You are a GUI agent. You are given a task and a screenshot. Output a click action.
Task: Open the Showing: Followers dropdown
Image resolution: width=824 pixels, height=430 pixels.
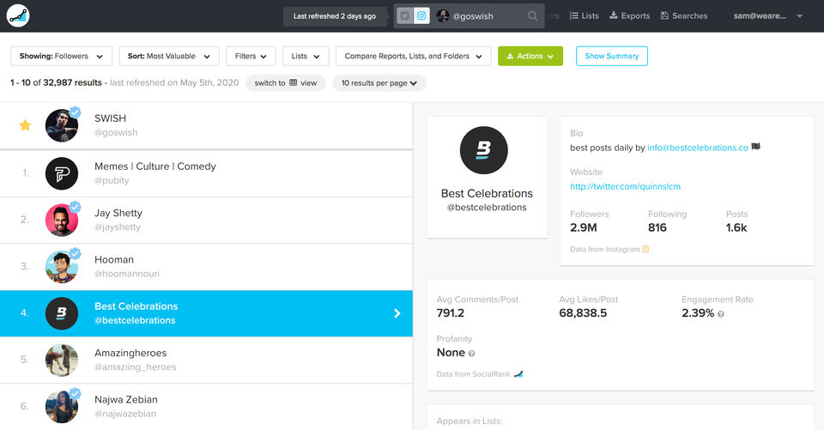click(62, 57)
